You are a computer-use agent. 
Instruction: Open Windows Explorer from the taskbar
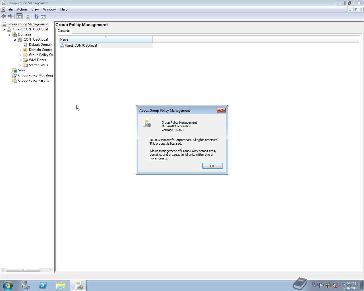[x=61, y=285]
